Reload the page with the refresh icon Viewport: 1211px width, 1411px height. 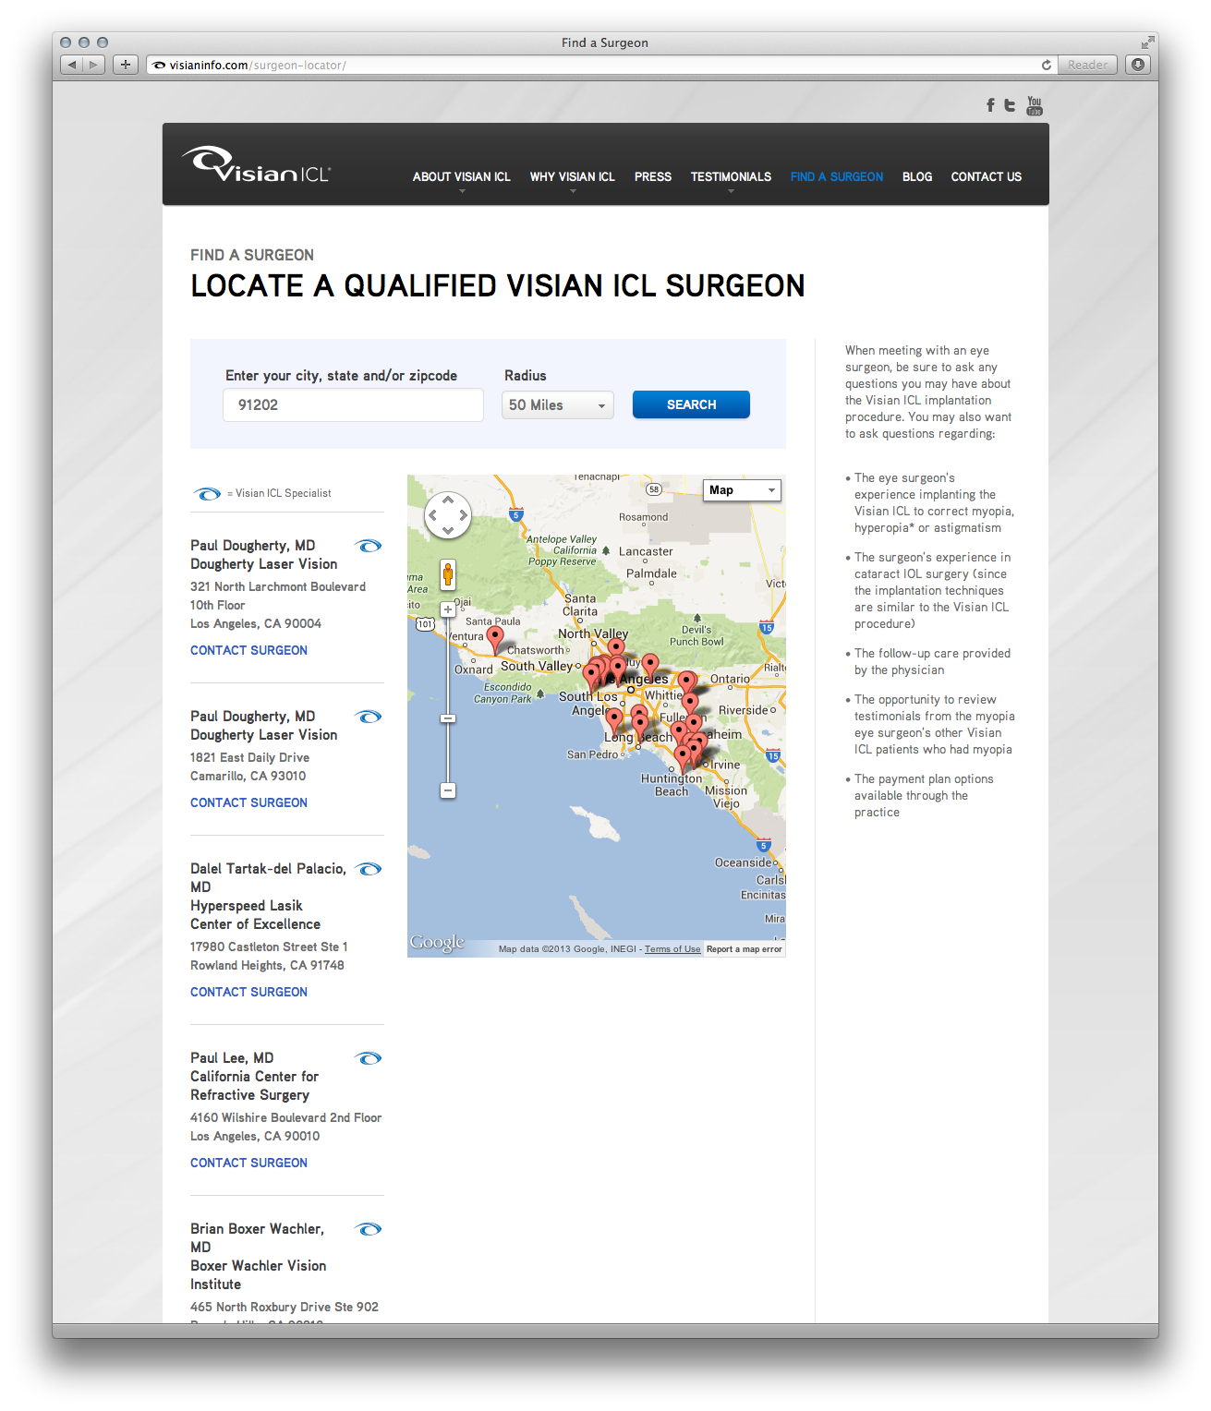[x=1046, y=65]
